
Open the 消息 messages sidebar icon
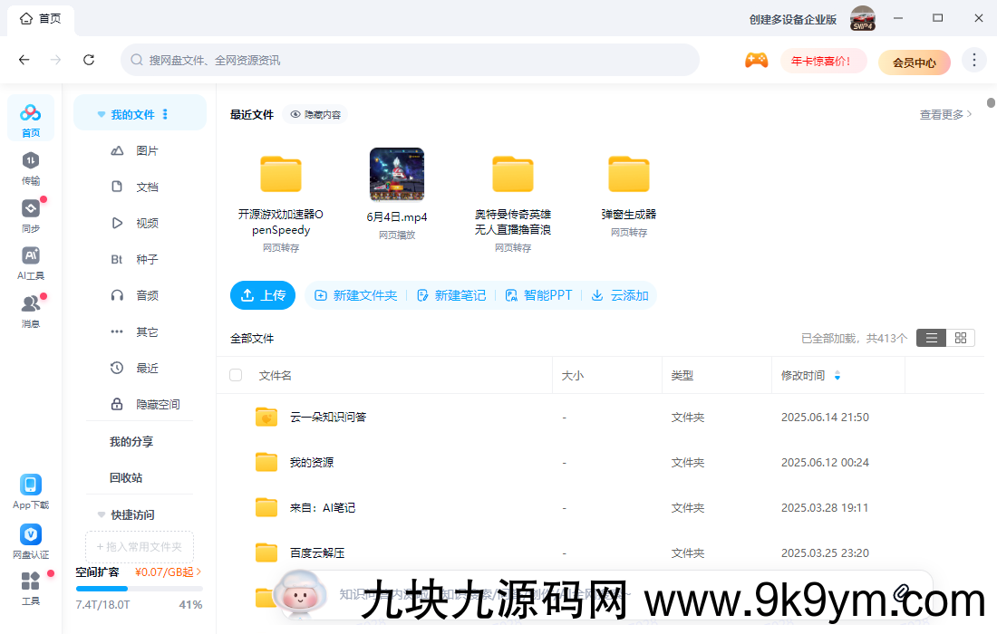pos(31,312)
